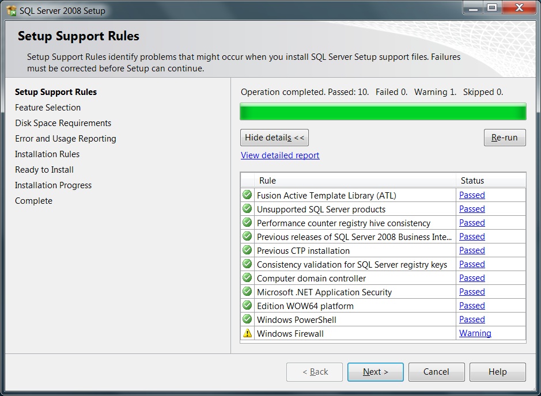Click green check icon beside Fusion Active Template Library
The image size is (541, 396).
pyautogui.click(x=248, y=195)
